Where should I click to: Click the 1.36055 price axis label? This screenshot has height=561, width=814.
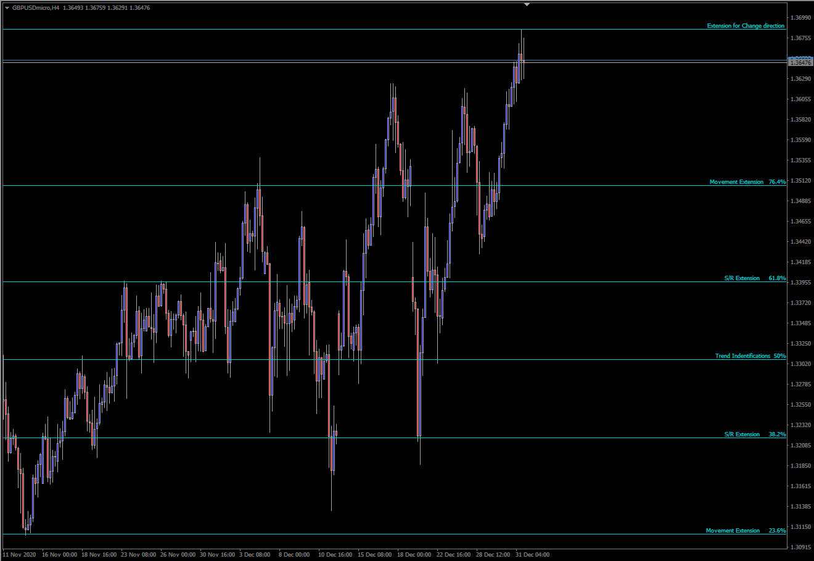(800, 99)
